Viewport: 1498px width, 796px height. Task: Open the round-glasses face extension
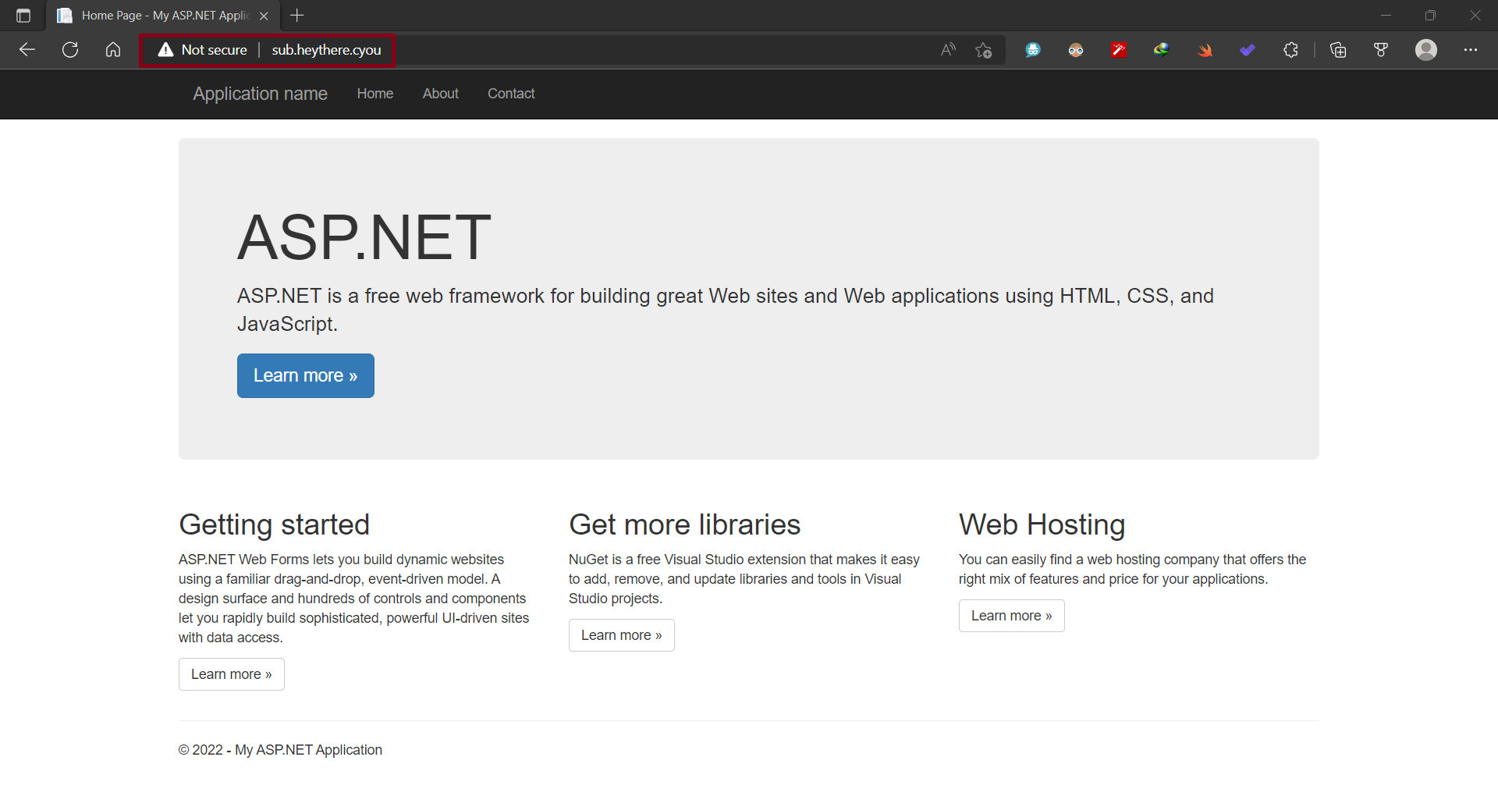tap(1076, 50)
